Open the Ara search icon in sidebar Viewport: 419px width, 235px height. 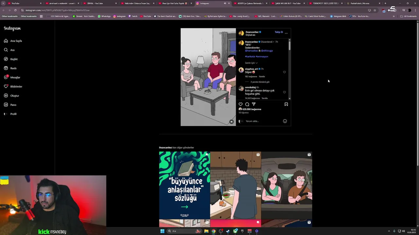pos(6,50)
